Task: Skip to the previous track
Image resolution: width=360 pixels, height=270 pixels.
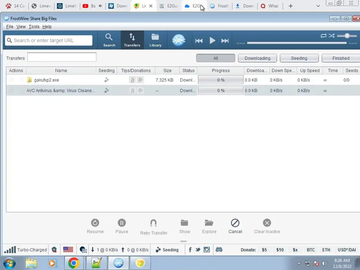Action: 199,41
